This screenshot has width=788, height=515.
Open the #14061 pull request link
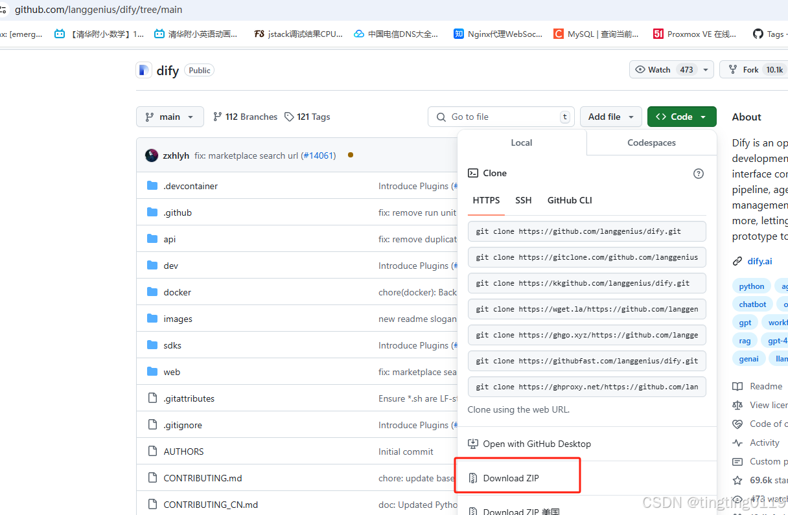pyautogui.click(x=318, y=155)
